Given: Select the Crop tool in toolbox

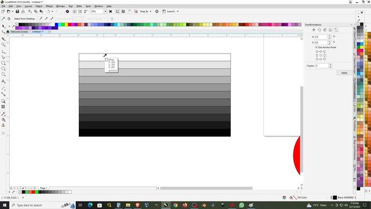Looking at the screenshot, I should point(3,39).
